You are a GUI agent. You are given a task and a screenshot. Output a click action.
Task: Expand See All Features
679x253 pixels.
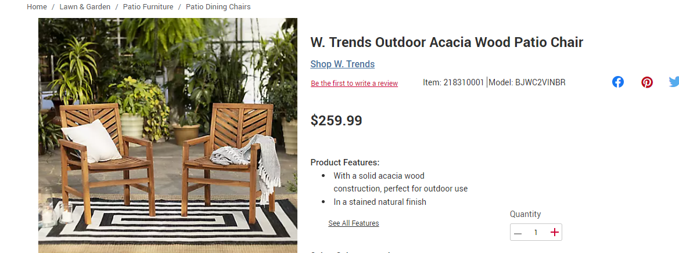(x=353, y=223)
